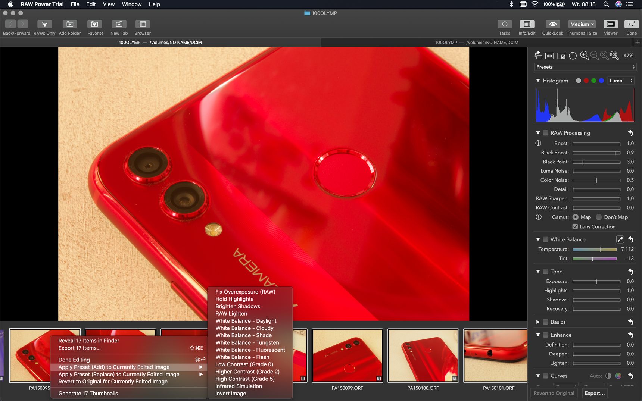Screen dimensions: 642x401
Task: Open the View menu
Action: tap(109, 4)
